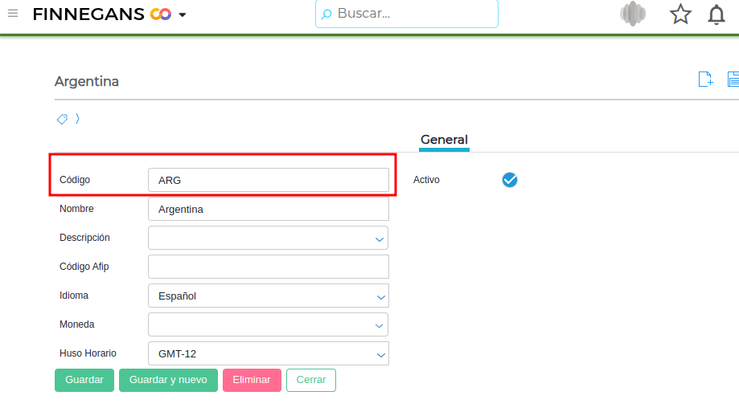Click the audio waveform assistant icon
Screen dimensions: 739x412
coord(633,14)
